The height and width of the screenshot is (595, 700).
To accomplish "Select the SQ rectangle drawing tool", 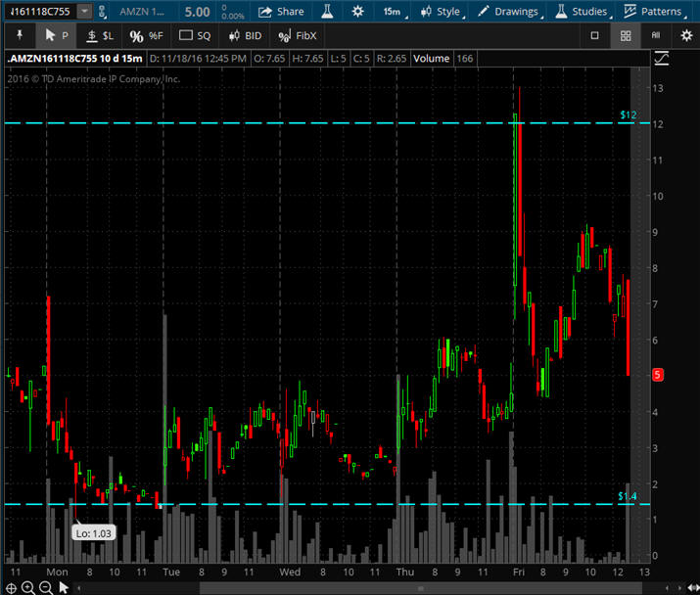I will point(194,35).
